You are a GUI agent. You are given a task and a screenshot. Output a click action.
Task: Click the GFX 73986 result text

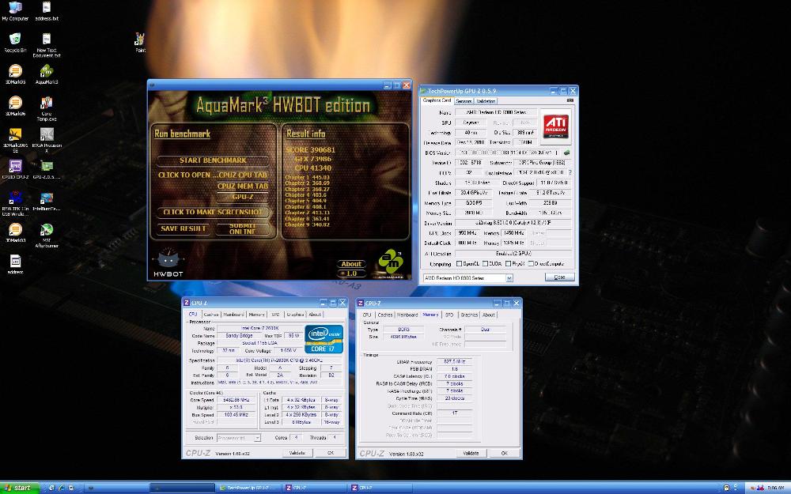coord(314,159)
